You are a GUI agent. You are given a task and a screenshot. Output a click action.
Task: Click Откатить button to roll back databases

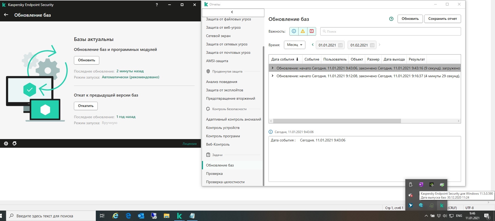pos(86,106)
